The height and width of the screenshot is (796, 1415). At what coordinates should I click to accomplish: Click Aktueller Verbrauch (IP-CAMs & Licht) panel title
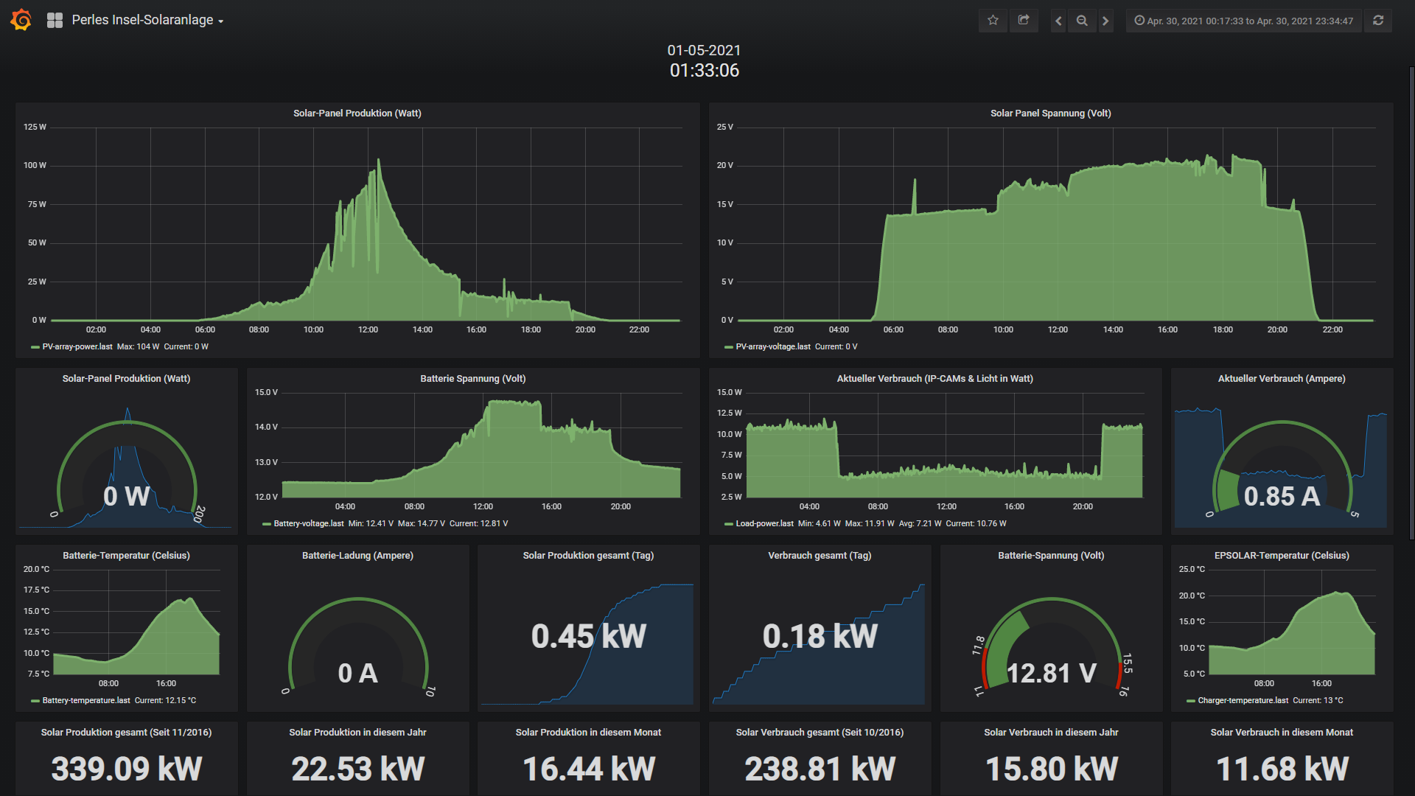point(934,378)
